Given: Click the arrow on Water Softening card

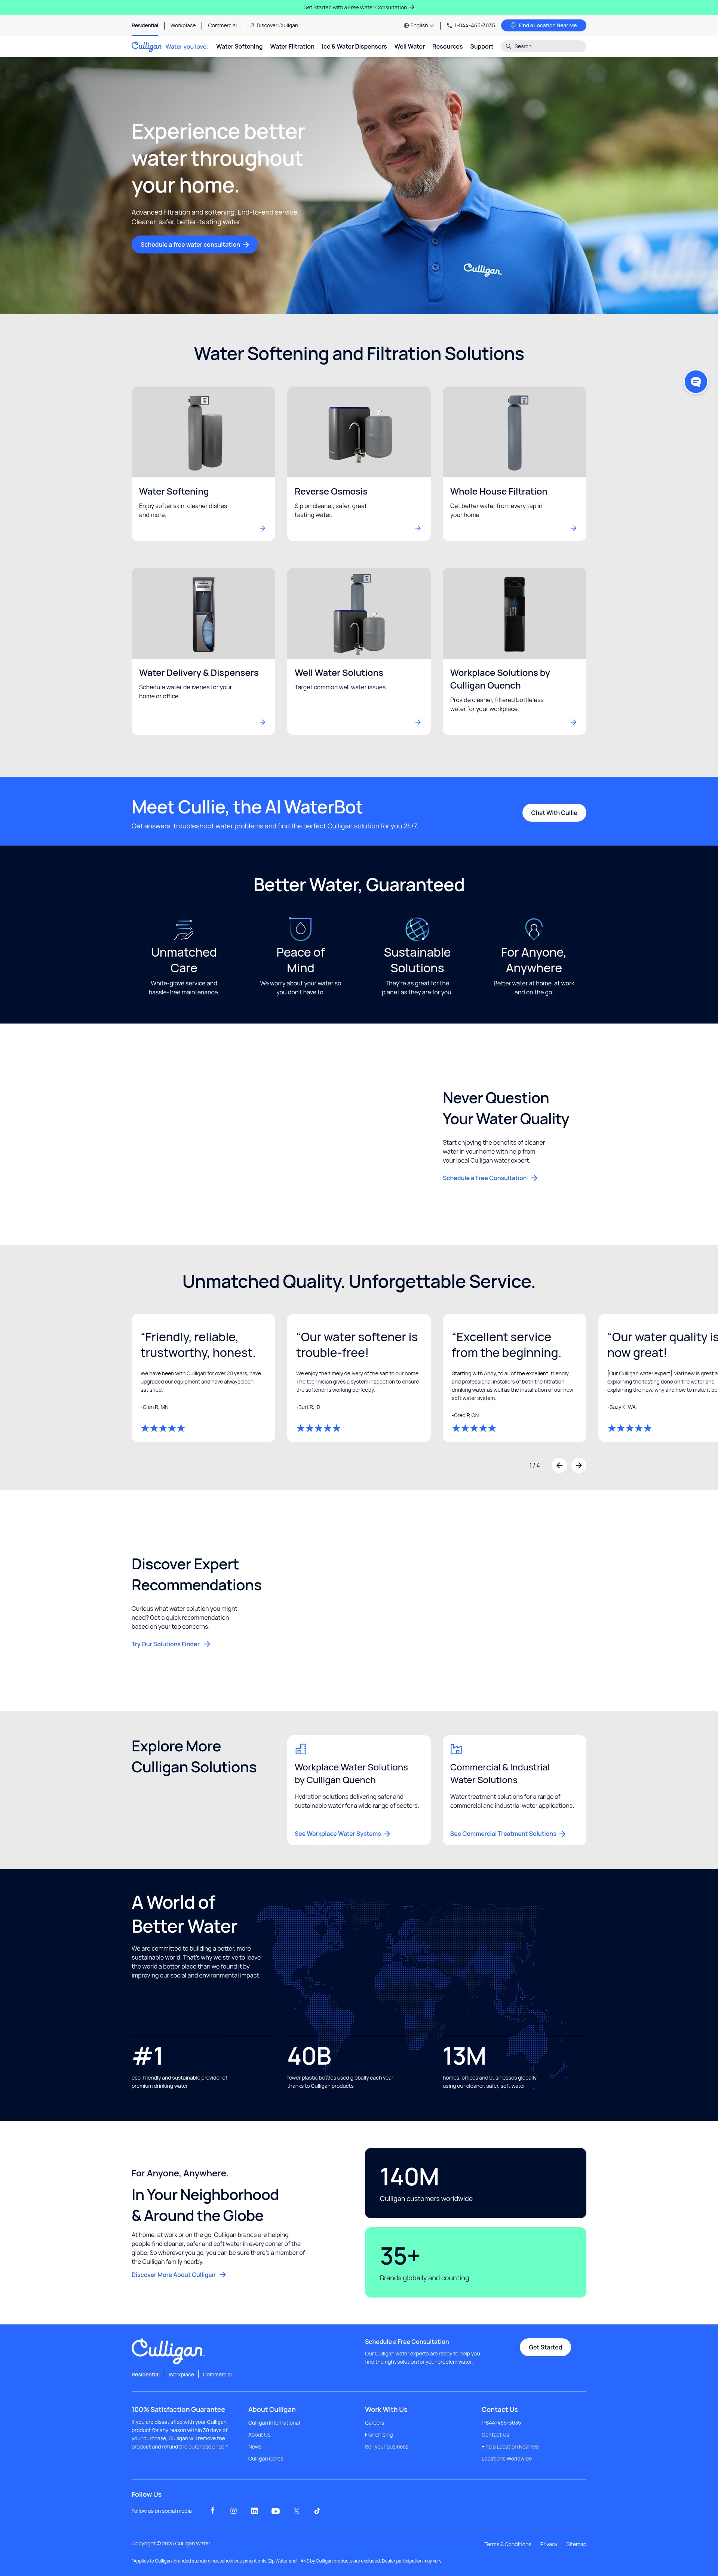Looking at the screenshot, I should [x=262, y=528].
